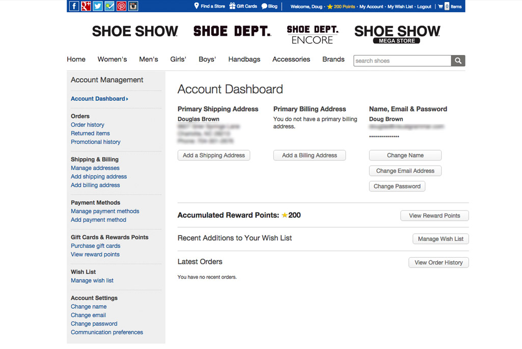Click Add a Shipping Address button
The image size is (522, 349).
click(x=214, y=155)
